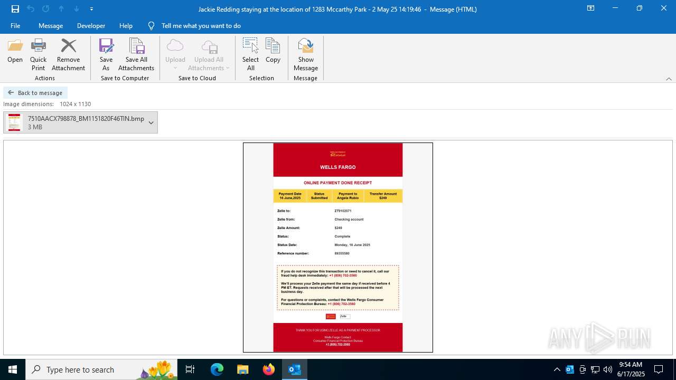Launch Microsoft Edge from taskbar
Screen dimensions: 676x380
pyautogui.click(x=217, y=369)
